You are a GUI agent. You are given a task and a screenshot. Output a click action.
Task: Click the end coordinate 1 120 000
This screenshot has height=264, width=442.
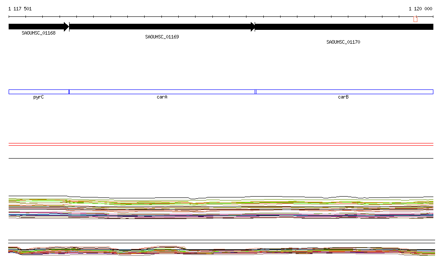(420, 9)
